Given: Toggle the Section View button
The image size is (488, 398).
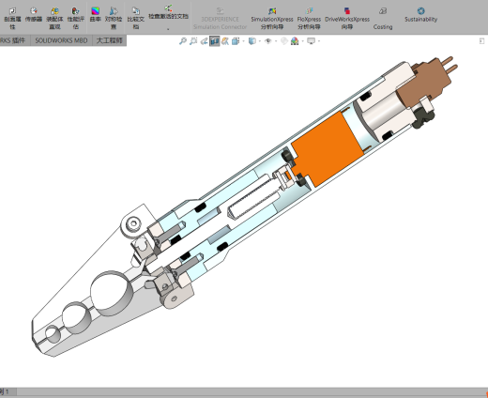Looking at the screenshot, I should pyautogui.click(x=214, y=41).
